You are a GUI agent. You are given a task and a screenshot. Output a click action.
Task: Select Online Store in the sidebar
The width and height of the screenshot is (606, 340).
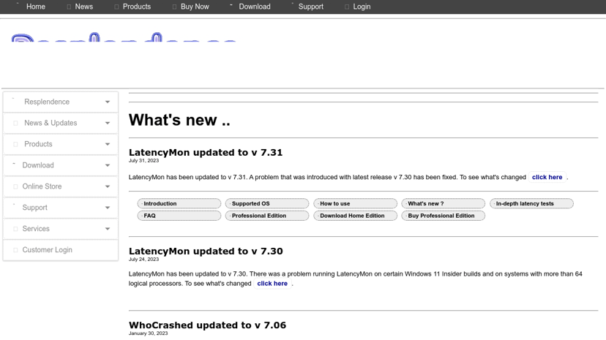click(x=42, y=186)
